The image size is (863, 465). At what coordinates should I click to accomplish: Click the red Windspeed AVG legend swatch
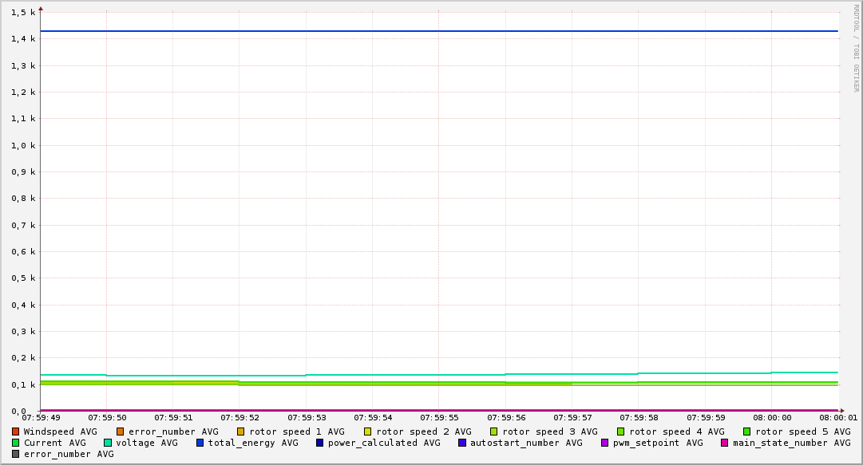click(16, 432)
